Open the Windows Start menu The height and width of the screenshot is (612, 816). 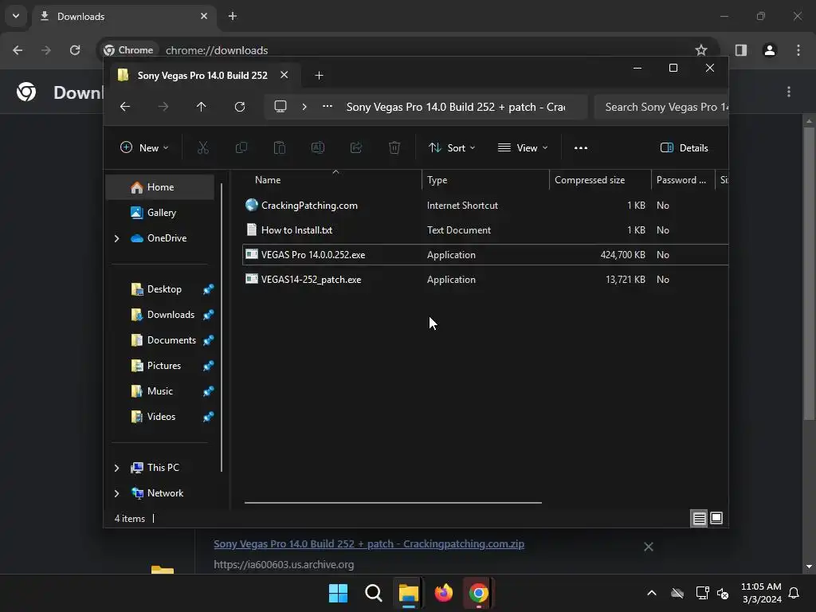[338, 593]
